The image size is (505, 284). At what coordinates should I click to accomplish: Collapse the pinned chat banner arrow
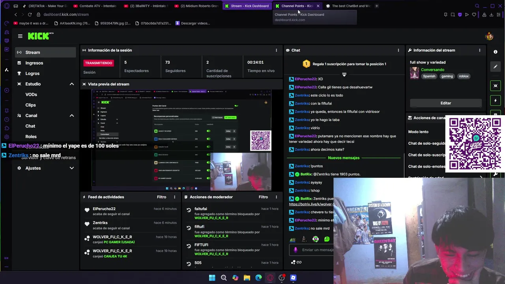click(x=344, y=74)
